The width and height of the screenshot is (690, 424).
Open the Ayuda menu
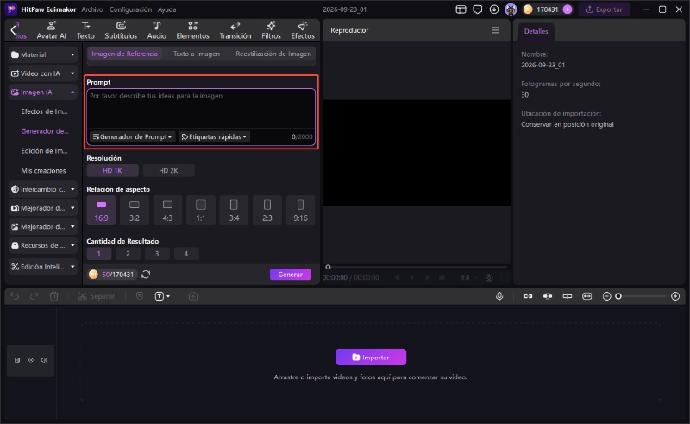166,9
